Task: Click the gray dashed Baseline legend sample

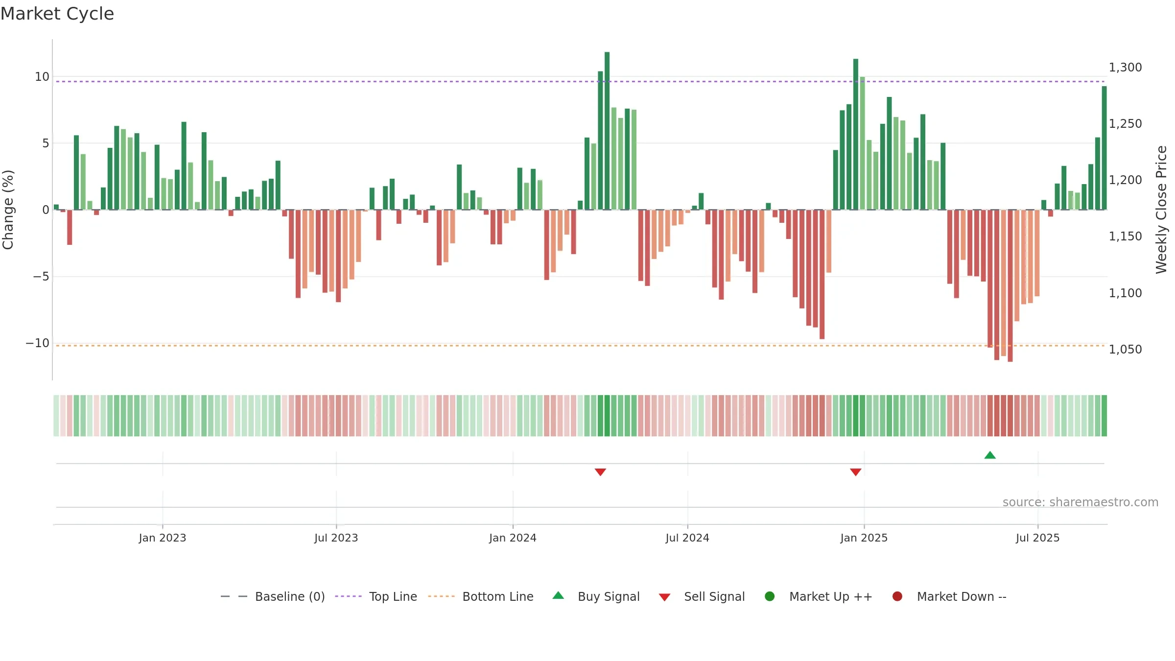Action: pyautogui.click(x=234, y=596)
